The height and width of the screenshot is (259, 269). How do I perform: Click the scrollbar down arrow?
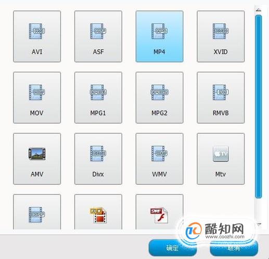(x=259, y=224)
